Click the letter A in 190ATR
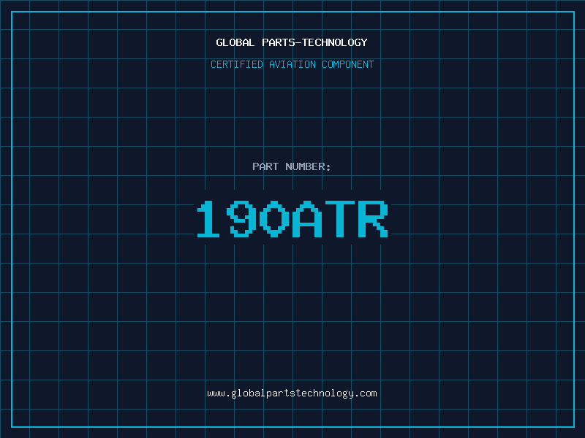 pos(307,219)
